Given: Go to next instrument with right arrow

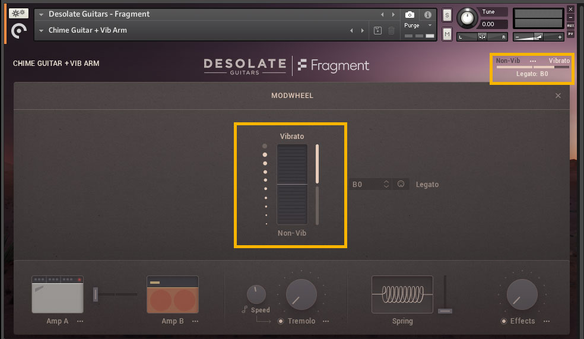Looking at the screenshot, I should [x=393, y=14].
